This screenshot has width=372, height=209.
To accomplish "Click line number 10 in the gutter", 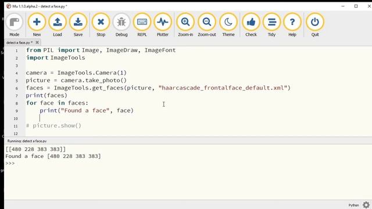I will [16, 118].
